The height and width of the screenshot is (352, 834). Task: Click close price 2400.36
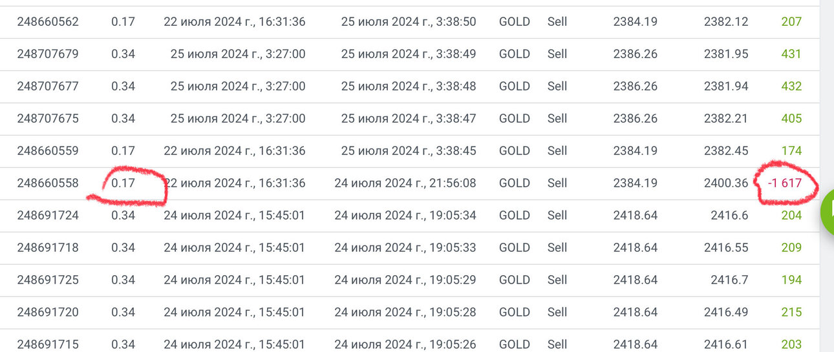(726, 183)
